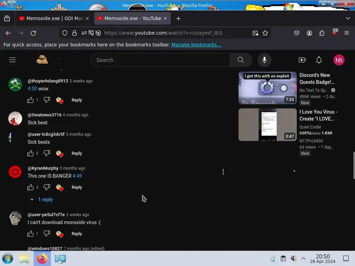
Task: Close the 'Memoxide.exe - YouTube' tab
Action: [x=165, y=18]
